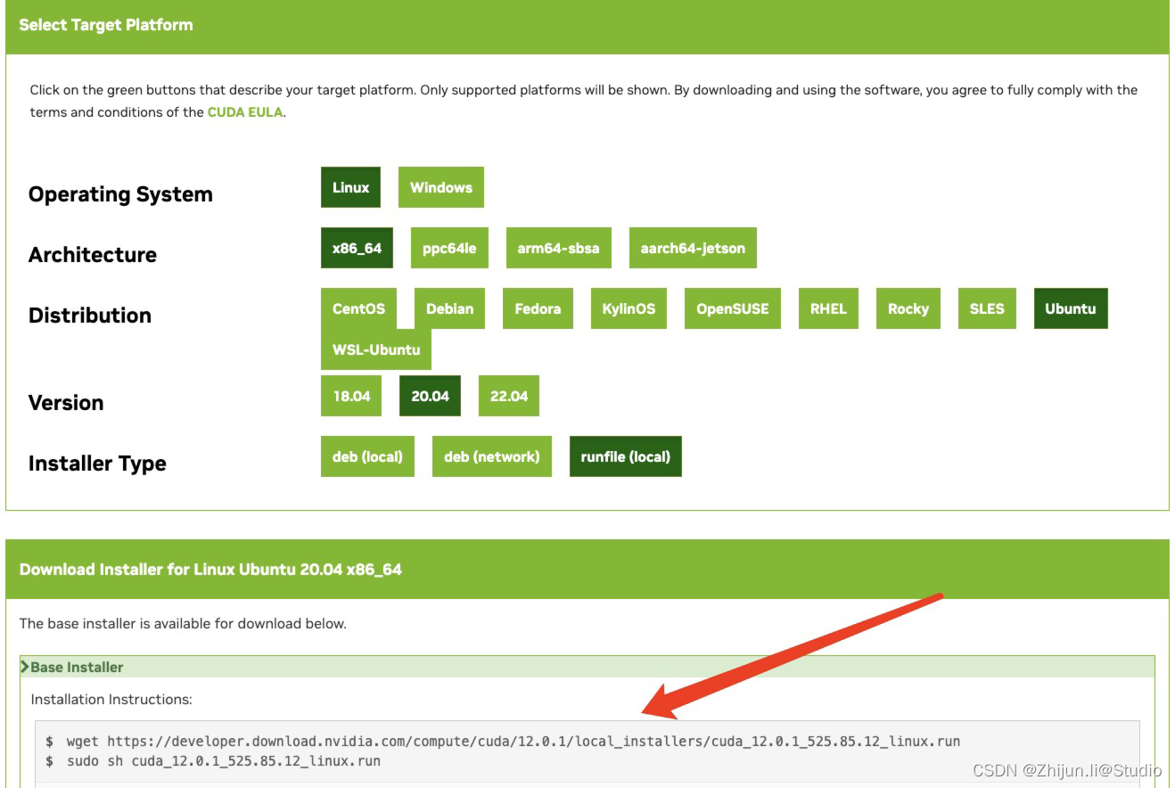Image resolution: width=1175 pixels, height=788 pixels.
Task: Select CentOS distribution
Action: 358,308
